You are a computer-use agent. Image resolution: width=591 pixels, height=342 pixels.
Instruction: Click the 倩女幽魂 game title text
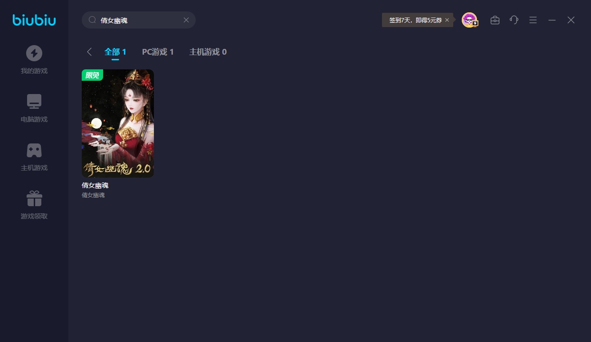(95, 185)
